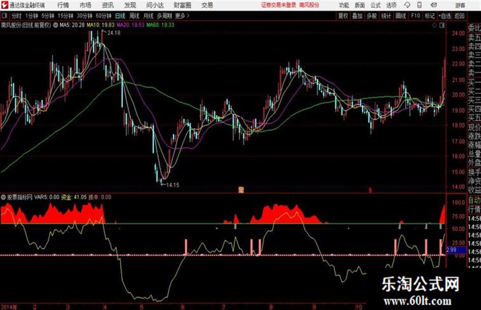Add stock via the 自选 button
This screenshot has height=310, width=481.
coord(445,16)
